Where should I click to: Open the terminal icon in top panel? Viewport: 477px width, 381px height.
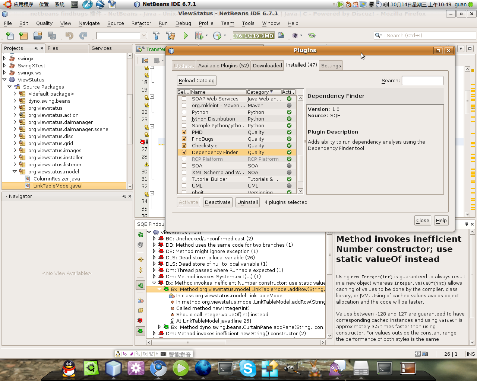[x=75, y=4]
